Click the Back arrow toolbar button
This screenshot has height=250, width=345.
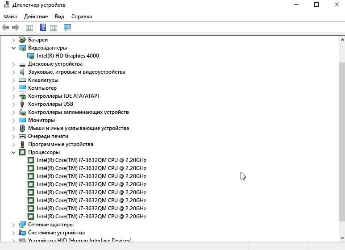[5, 28]
